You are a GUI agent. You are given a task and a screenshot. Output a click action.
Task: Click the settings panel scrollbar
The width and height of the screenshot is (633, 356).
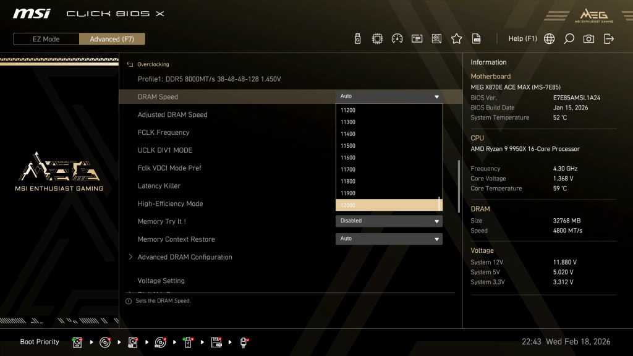coord(459,186)
